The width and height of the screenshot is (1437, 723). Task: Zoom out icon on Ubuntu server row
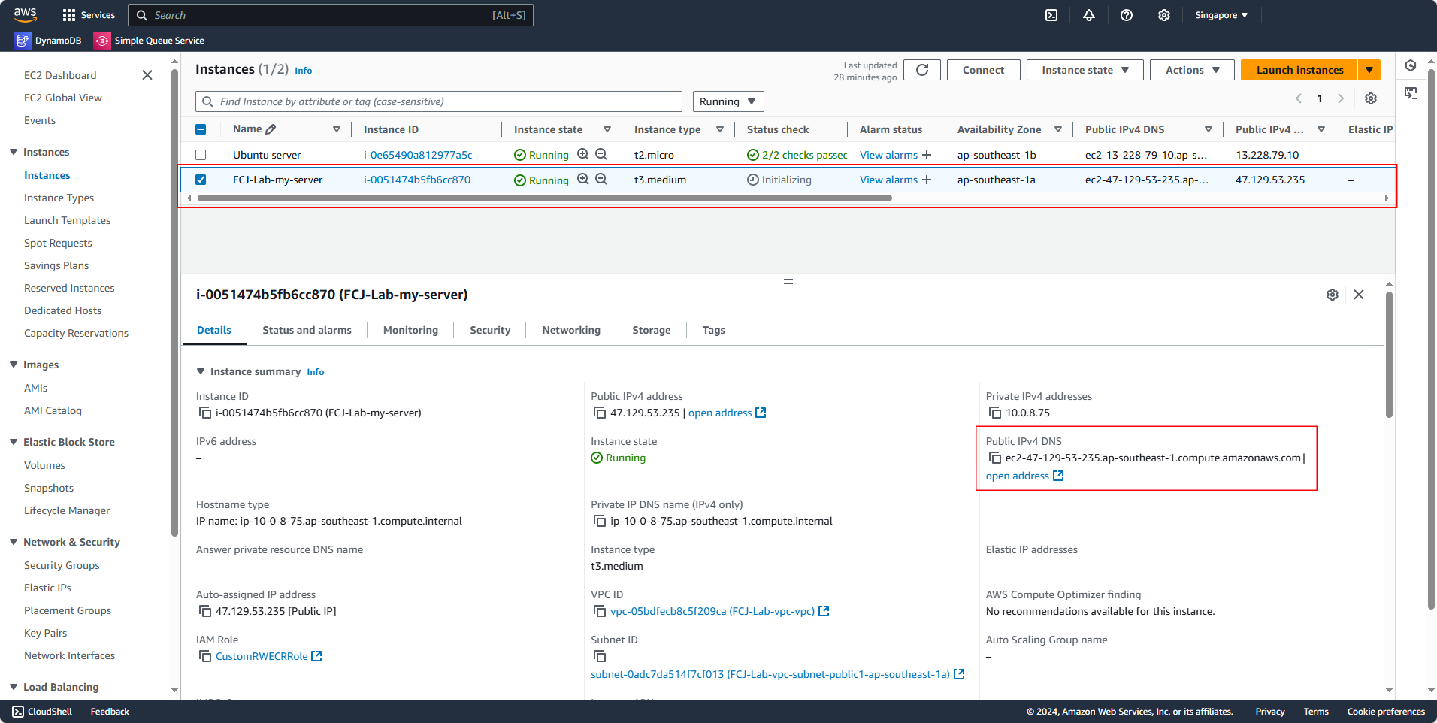(601, 154)
